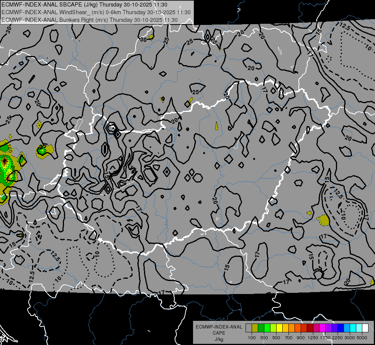Click the 700 value on the legend scale

pos(289,338)
